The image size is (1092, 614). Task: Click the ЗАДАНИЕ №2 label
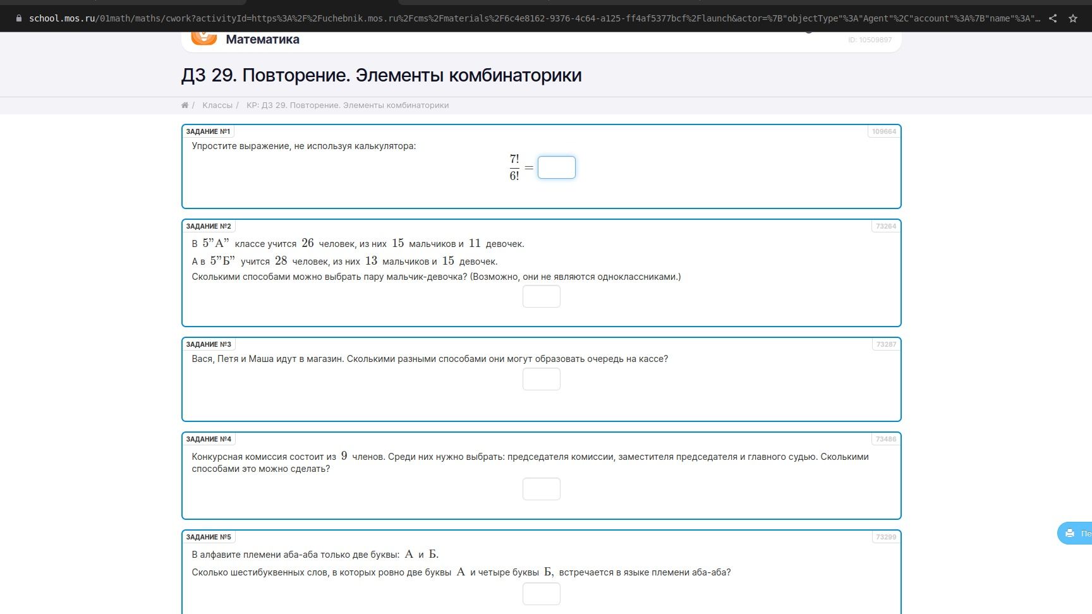[209, 226]
